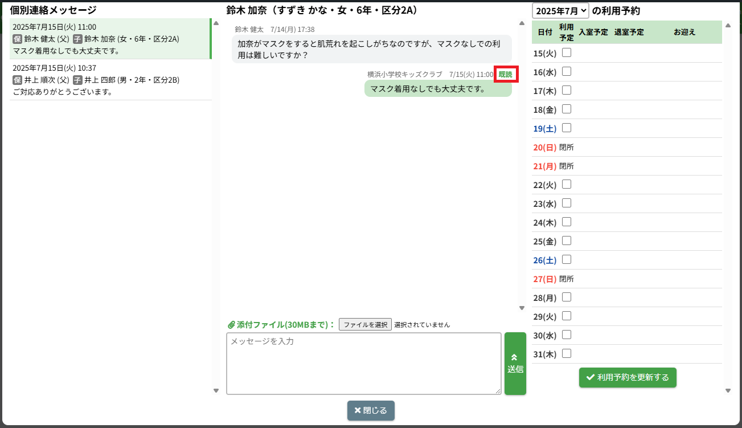This screenshot has height=428, width=742.
Task: Click the sent reply bubble マスク着用なしでも大丈夫です
Action: (437, 89)
